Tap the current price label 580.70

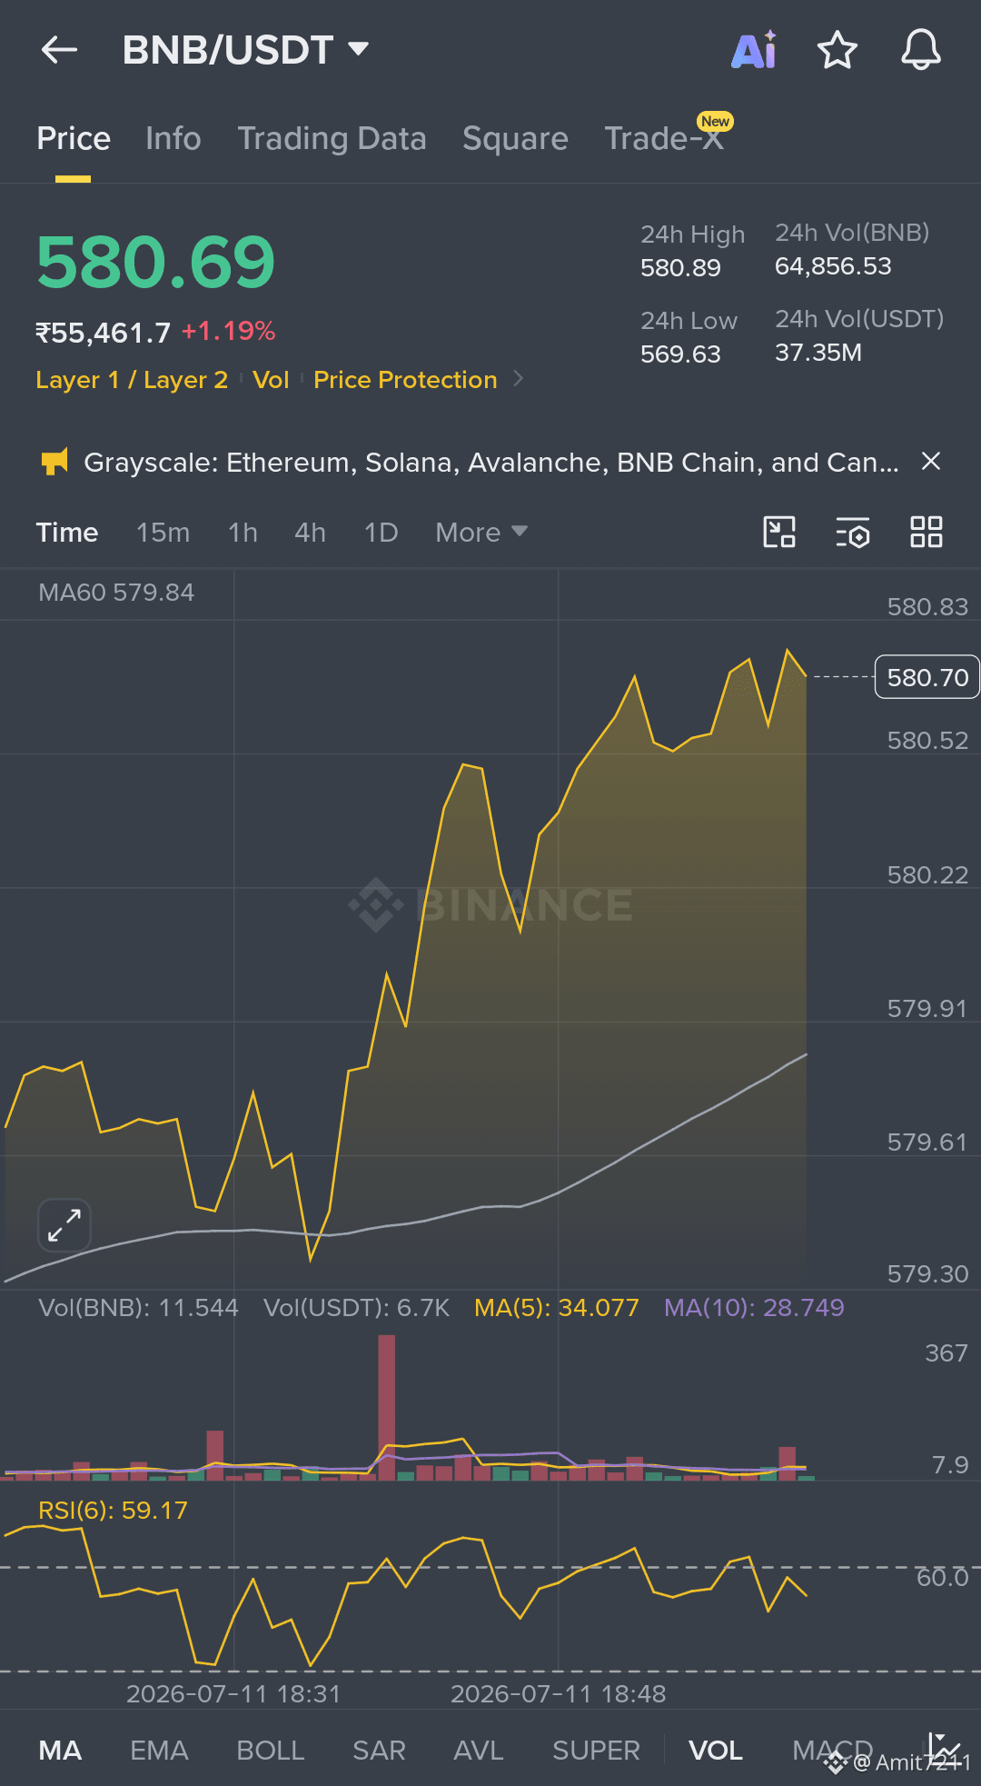[926, 677]
